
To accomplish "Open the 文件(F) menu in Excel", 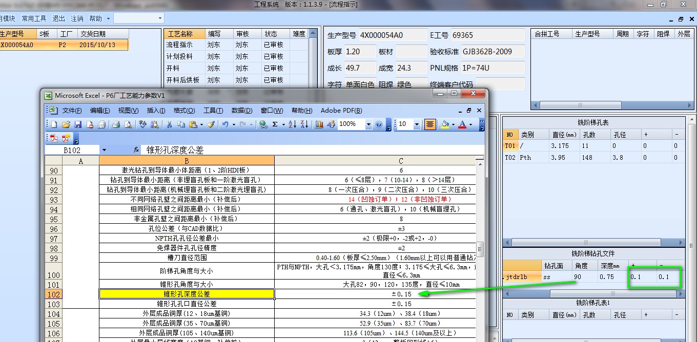I will click(x=72, y=111).
